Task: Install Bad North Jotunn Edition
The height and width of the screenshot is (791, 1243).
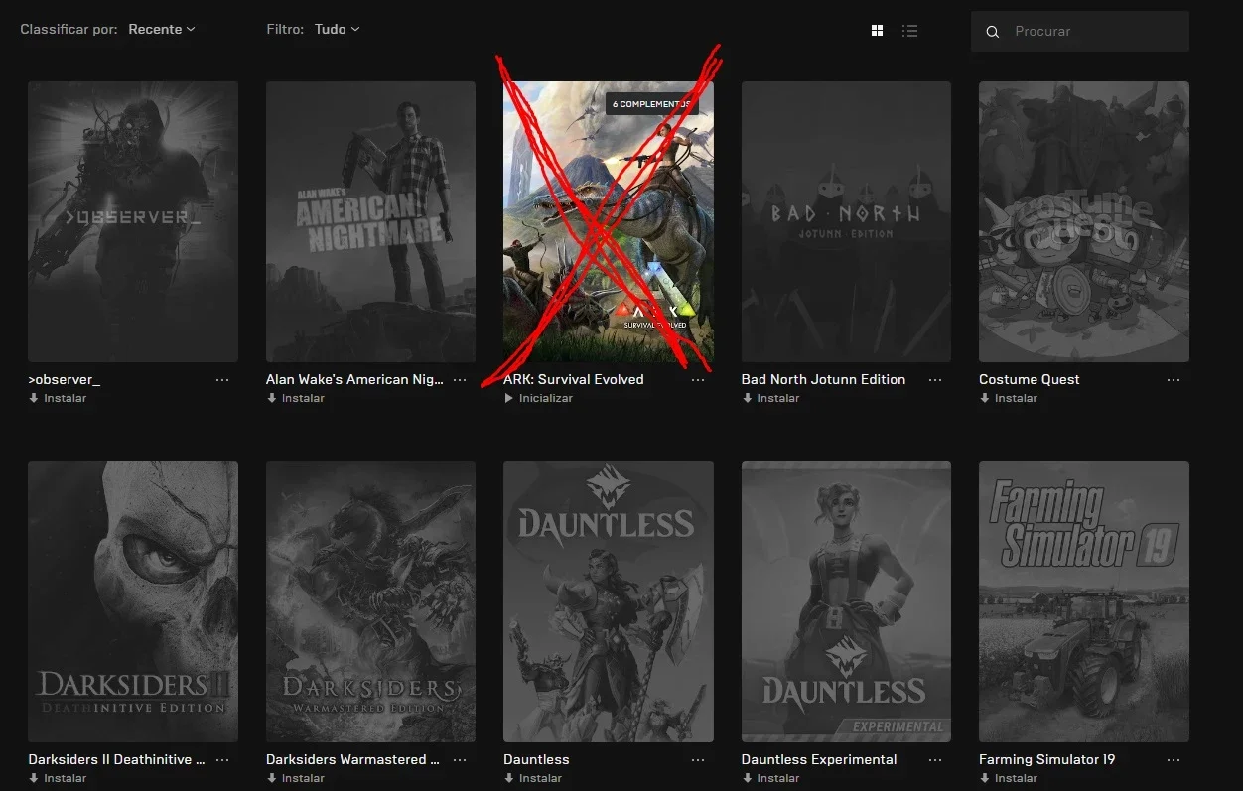Action: pyautogui.click(x=770, y=398)
